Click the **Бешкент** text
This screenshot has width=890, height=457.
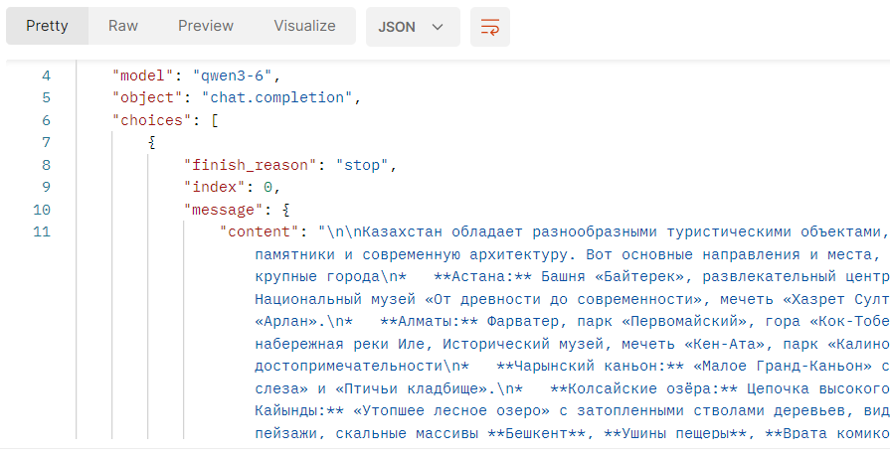click(x=536, y=434)
